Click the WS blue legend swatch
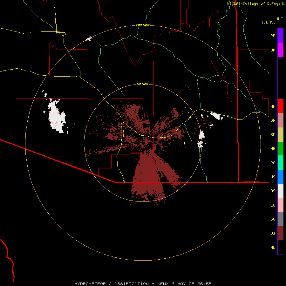The width and height of the screenshot is (286, 286). 281,177
